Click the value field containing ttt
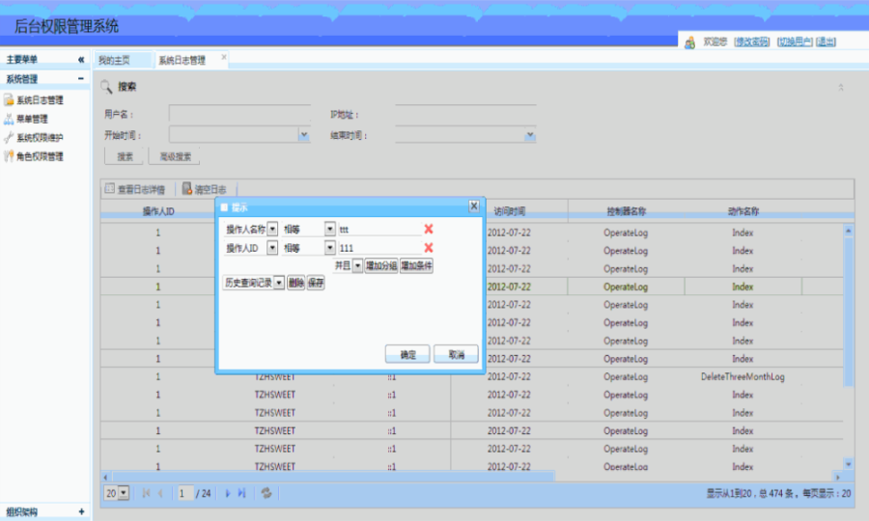 tap(379, 230)
